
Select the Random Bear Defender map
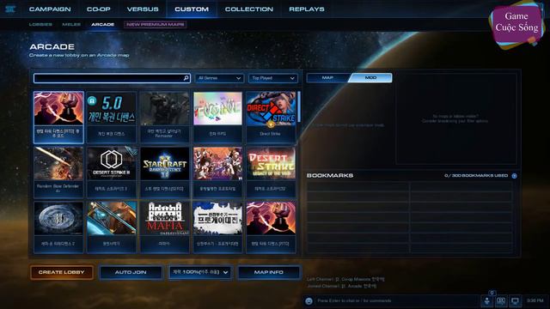coord(58,172)
